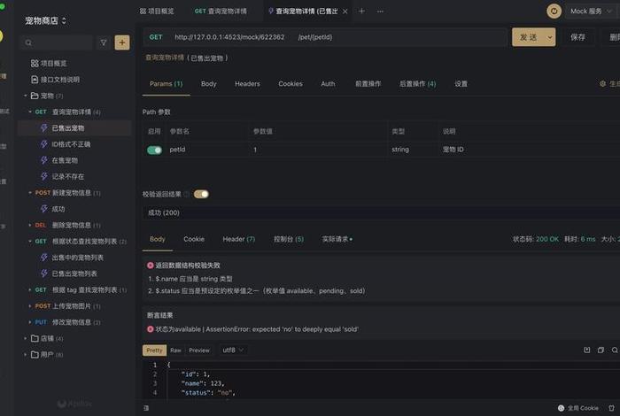
Task: Toggle the 校验返回结果 switch
Action: click(x=201, y=194)
